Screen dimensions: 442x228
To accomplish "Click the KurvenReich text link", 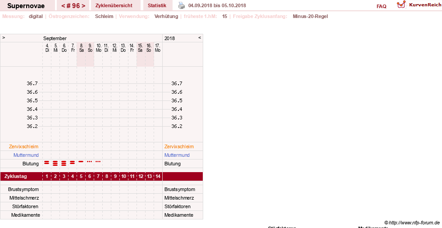I will click(425, 5).
